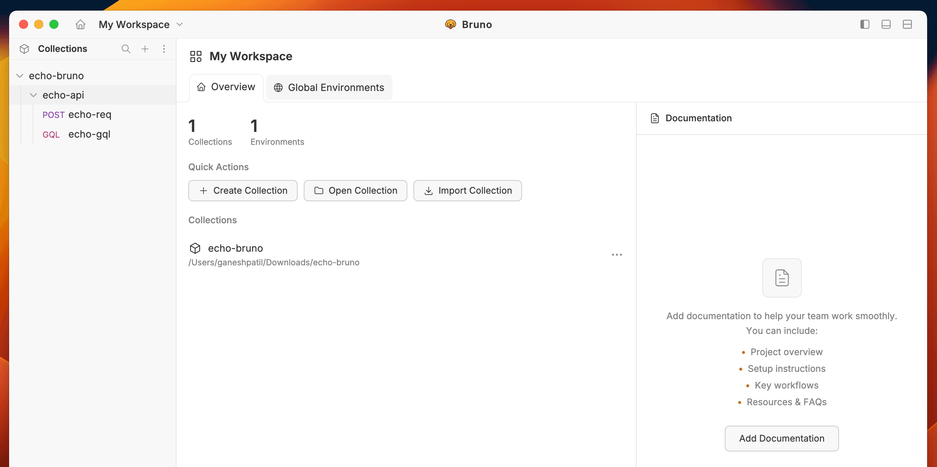937x467 pixels.
Task: Select the POST echo-req request
Action: coord(77,114)
